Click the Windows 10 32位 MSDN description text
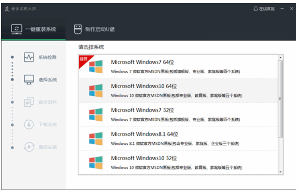Image resolution: width=300 pixels, height=194 pixels. [176, 168]
